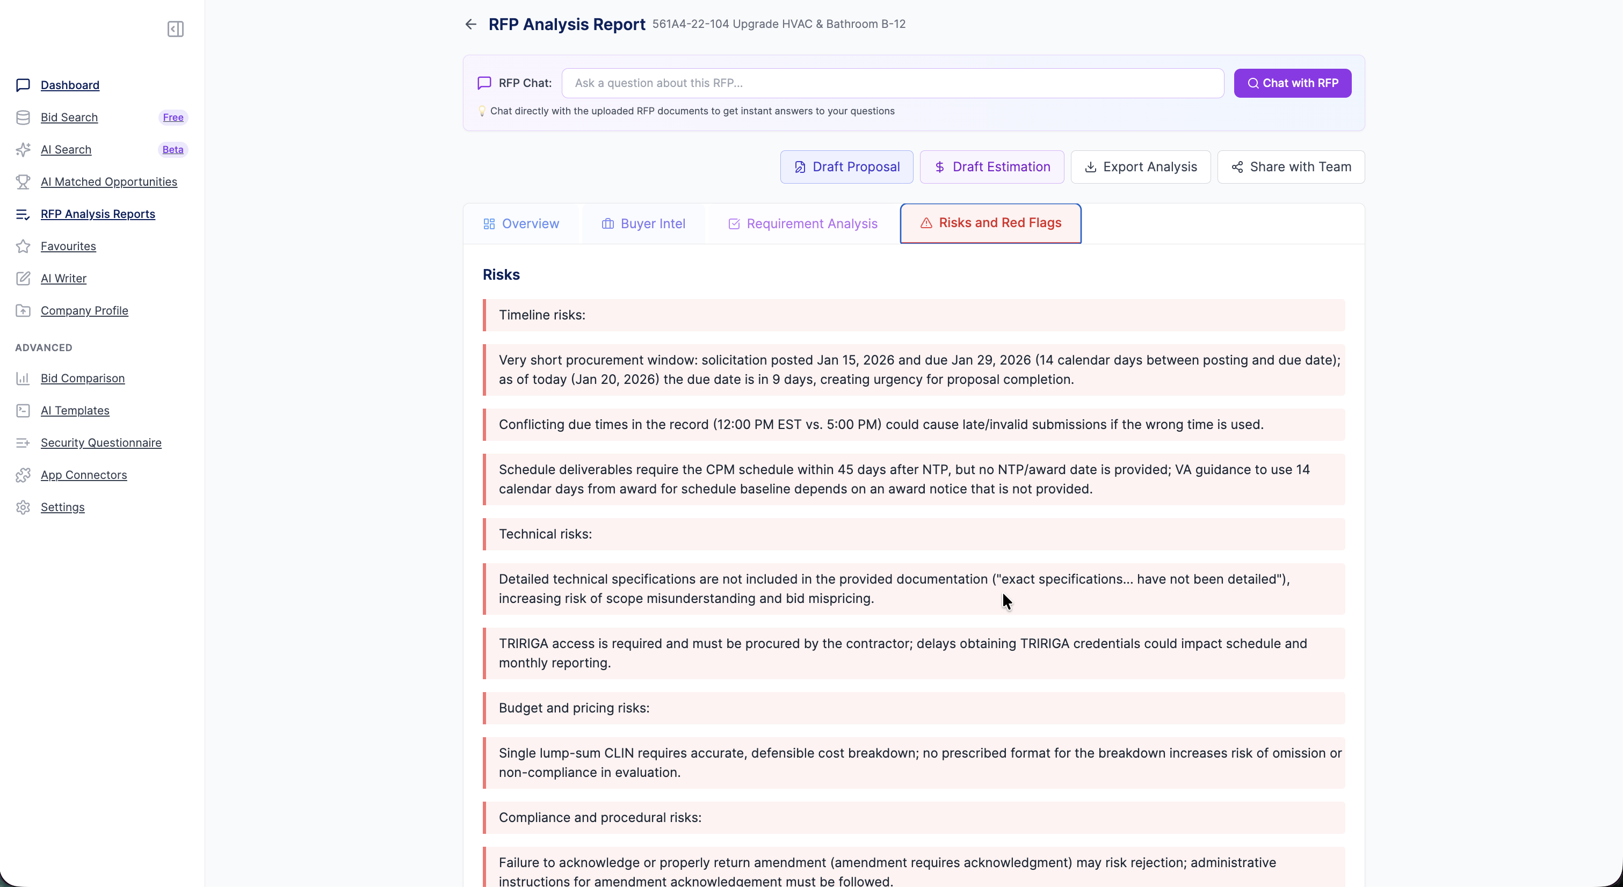Click the Beta badge next to AI Search
The width and height of the screenshot is (1623, 887).
point(172,149)
